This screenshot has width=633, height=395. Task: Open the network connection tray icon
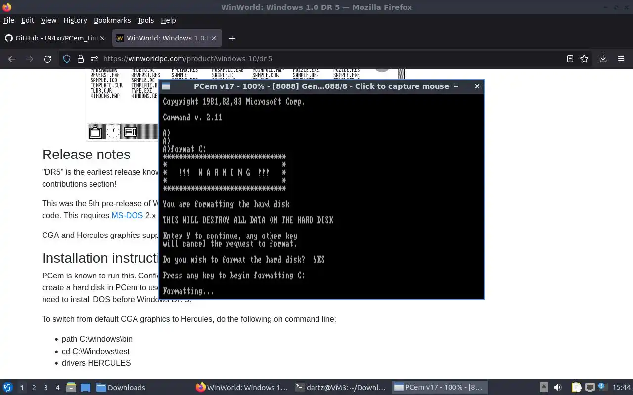[589, 387]
